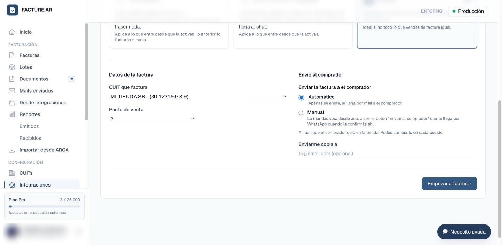Image resolution: width=502 pixels, height=245 pixels.
Task: Open Documentos section
Action: pos(42,79)
